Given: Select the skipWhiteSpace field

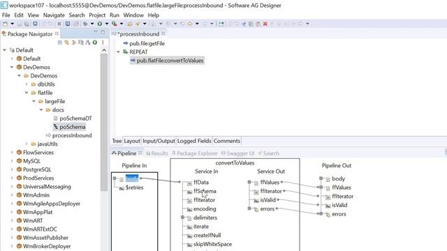Looking at the screenshot, I should click(x=212, y=244).
